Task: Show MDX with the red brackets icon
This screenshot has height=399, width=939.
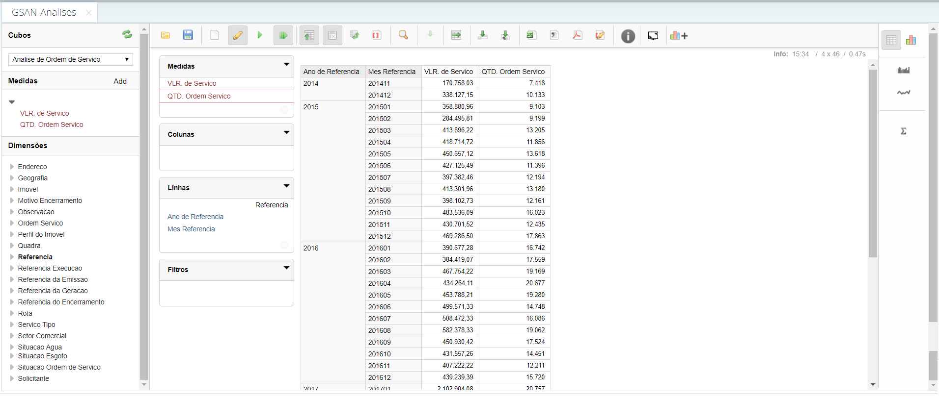Action: [377, 35]
